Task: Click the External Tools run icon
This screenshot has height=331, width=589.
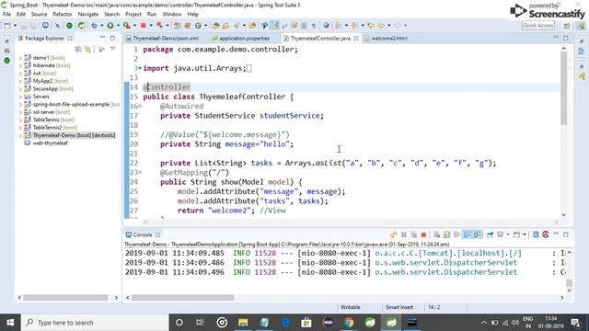Action: pos(127,26)
